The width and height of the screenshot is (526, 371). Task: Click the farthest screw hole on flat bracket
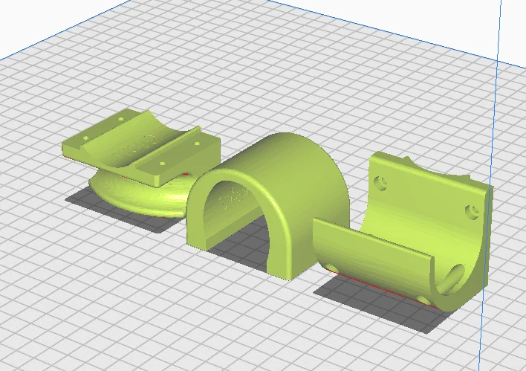tap(121, 119)
